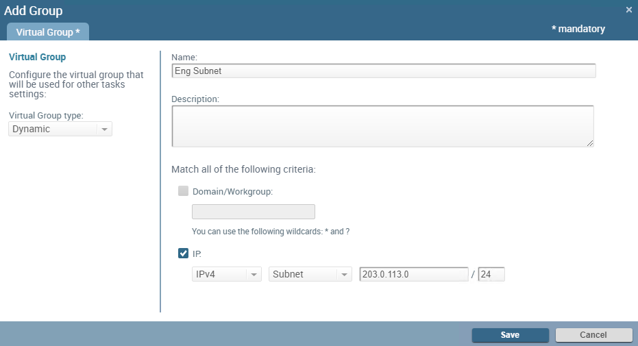Click the mandatory indicator label
The height and width of the screenshot is (346, 638).
coord(578,29)
